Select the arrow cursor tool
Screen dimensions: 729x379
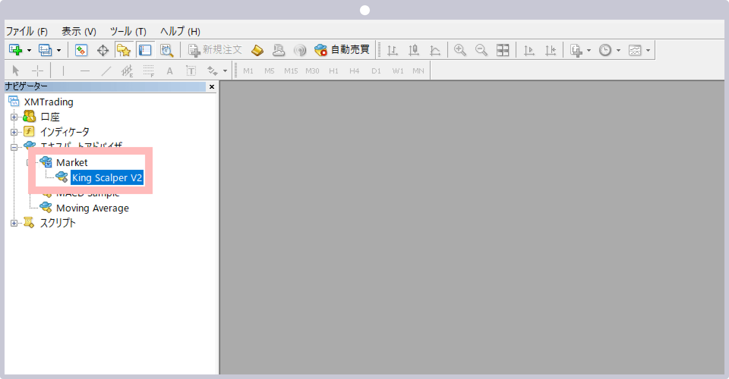(x=16, y=71)
